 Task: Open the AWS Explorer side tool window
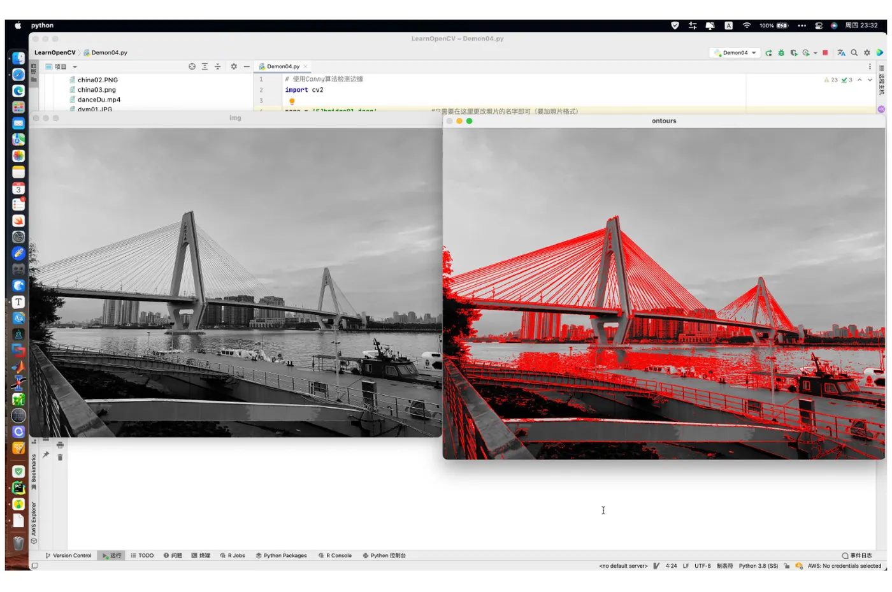point(34,523)
